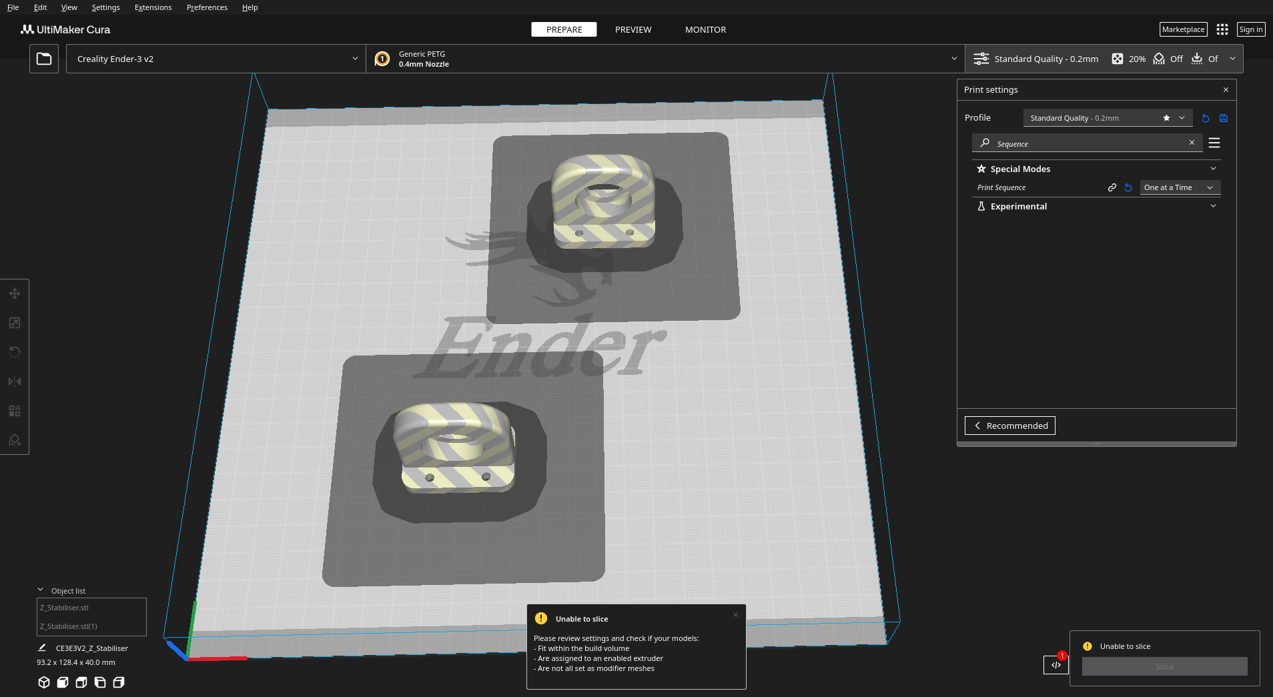The width and height of the screenshot is (1273, 697).
Task: Open the Marketplace
Action: point(1183,29)
